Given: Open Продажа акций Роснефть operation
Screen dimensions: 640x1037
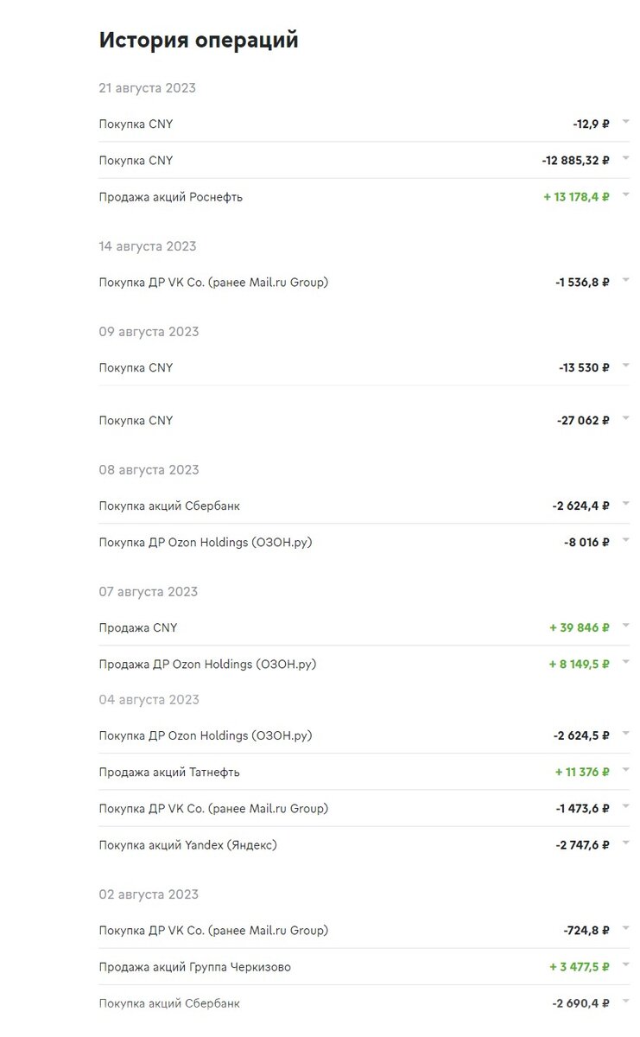Looking at the screenshot, I should pyautogui.click(x=171, y=197).
